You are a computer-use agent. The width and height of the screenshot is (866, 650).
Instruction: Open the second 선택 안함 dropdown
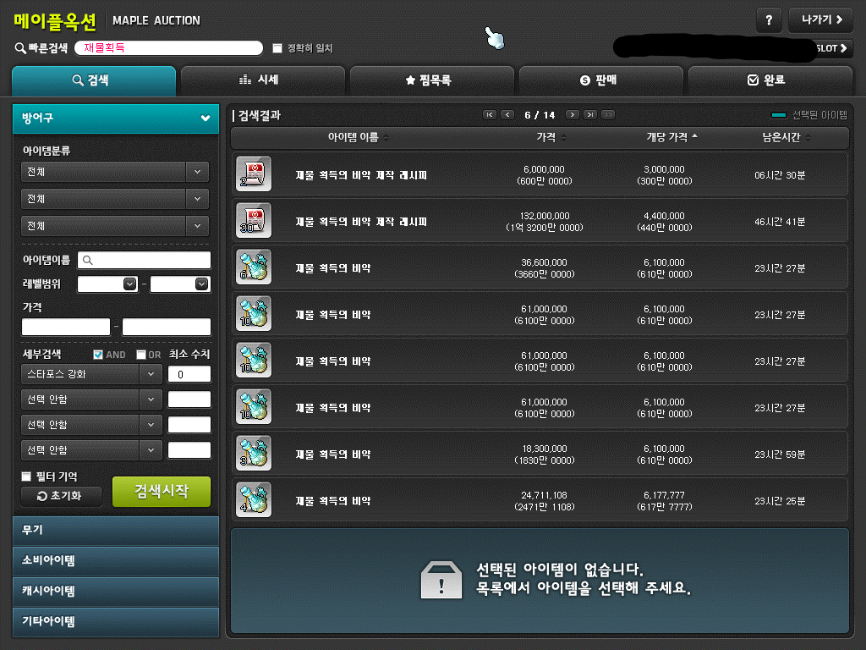point(91,425)
